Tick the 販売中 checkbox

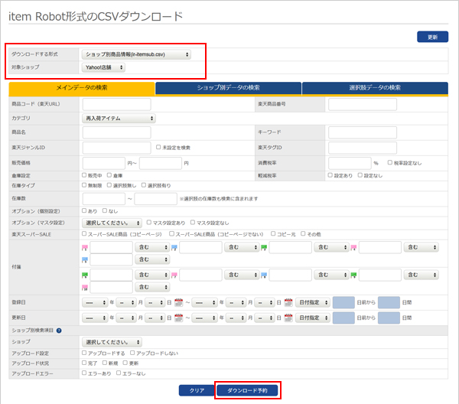point(84,175)
